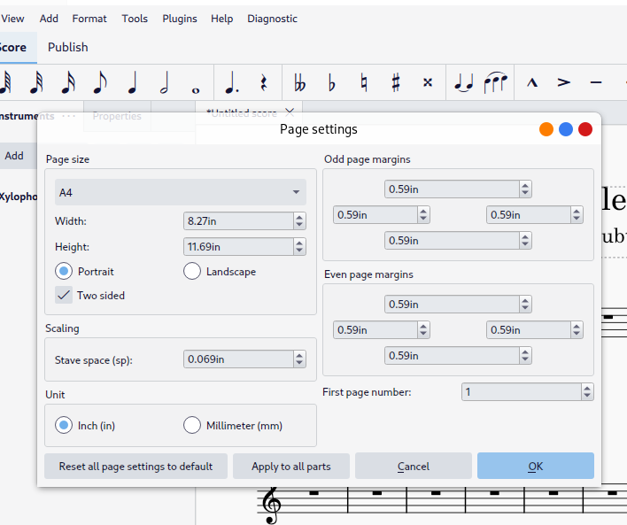This screenshot has height=525, width=627.
Task: Adjust even page top margin spinner
Action: pos(525,305)
